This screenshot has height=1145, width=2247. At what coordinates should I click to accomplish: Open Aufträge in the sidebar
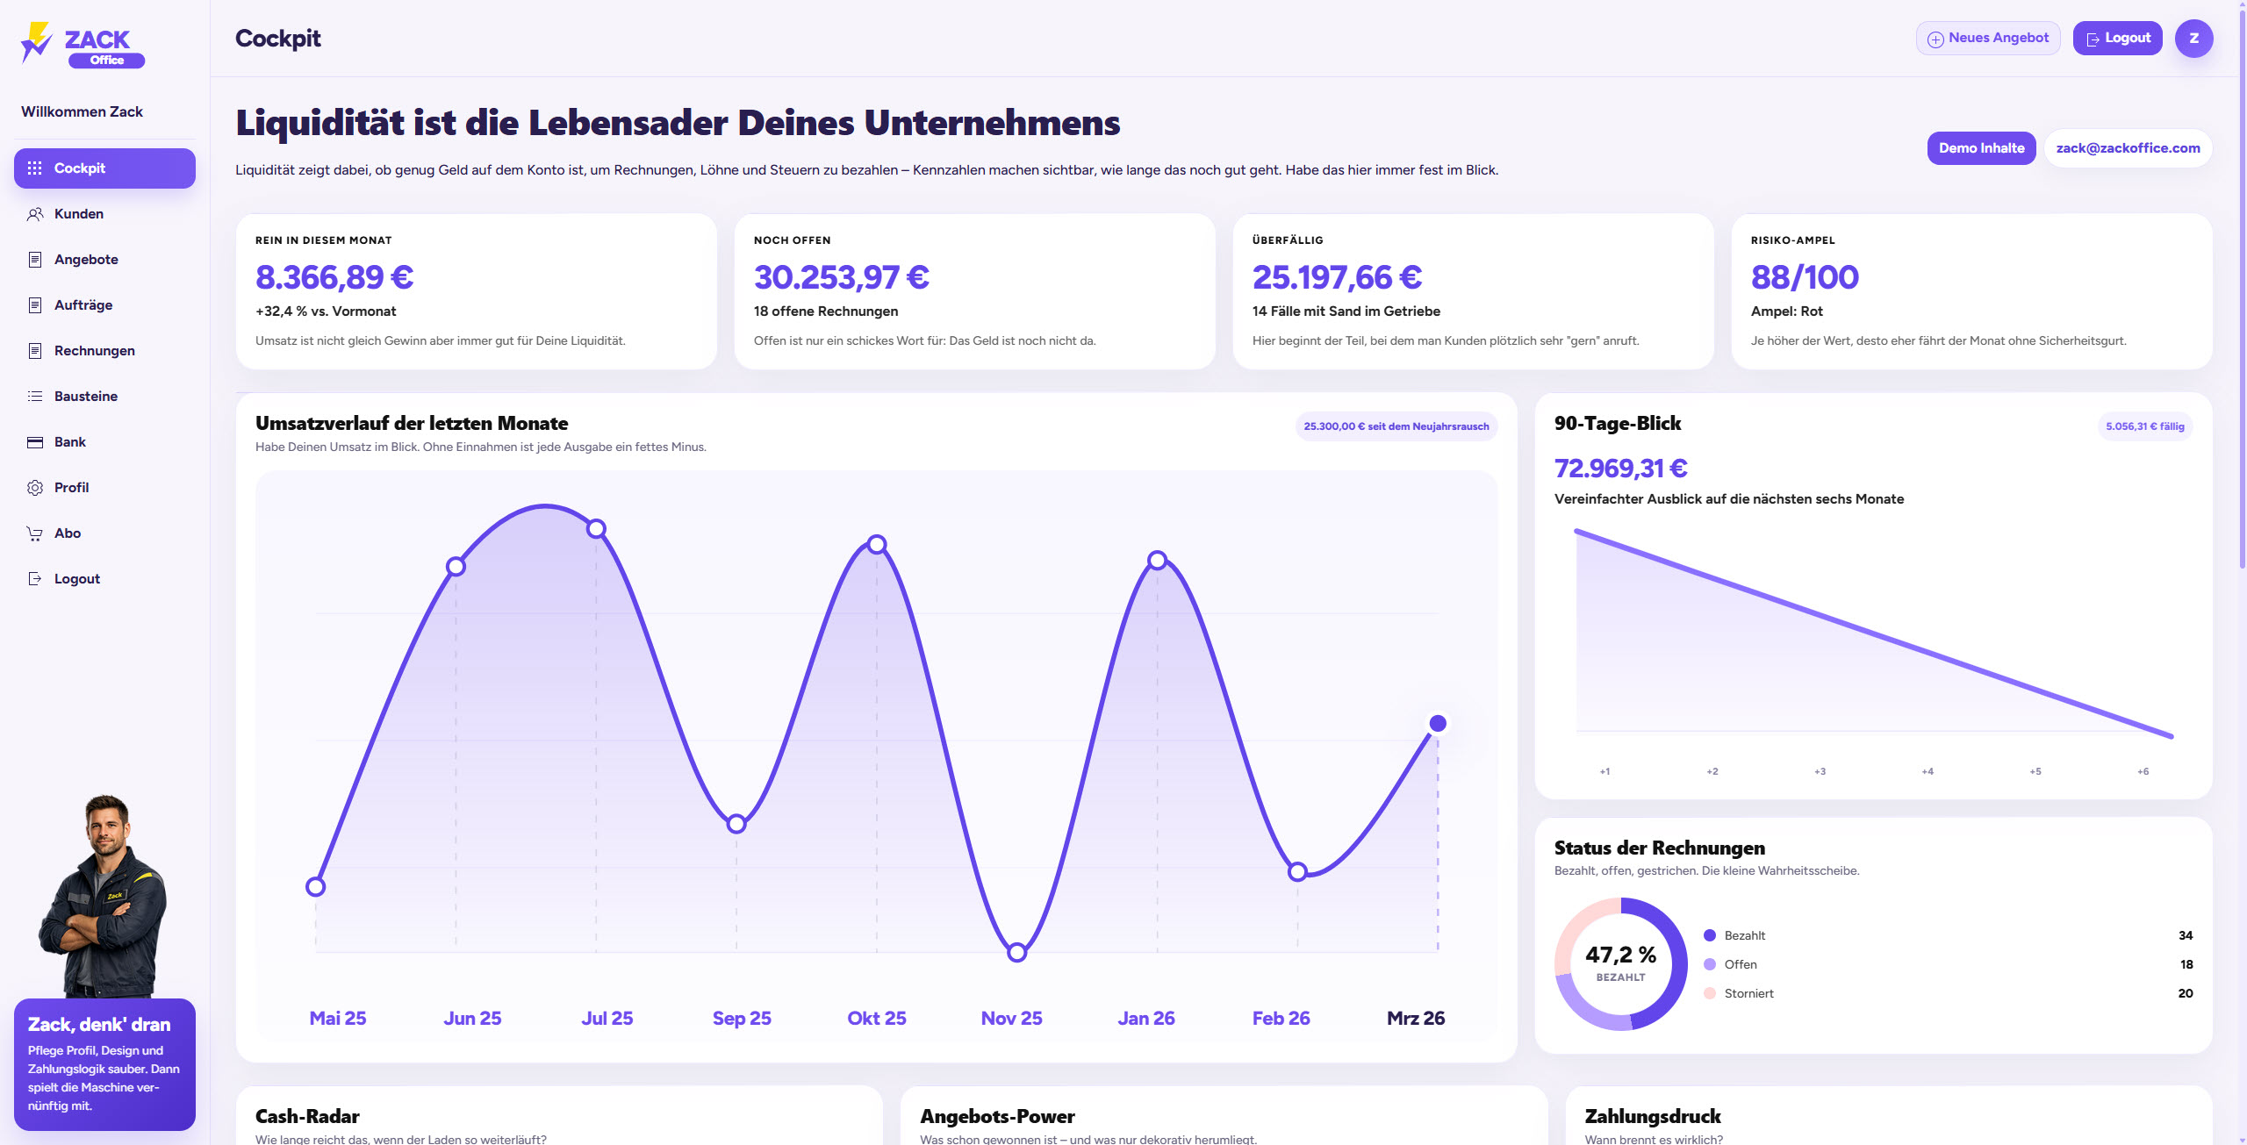pos(83,305)
